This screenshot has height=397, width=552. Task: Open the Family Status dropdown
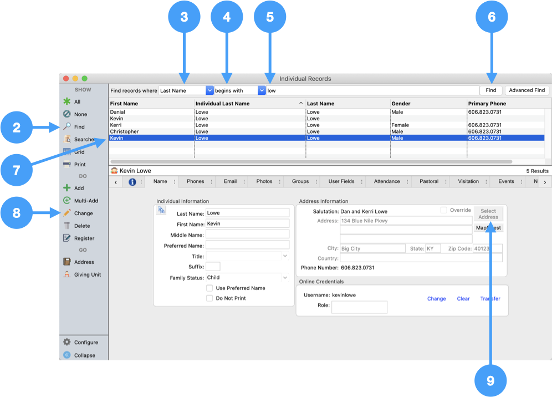coord(285,278)
